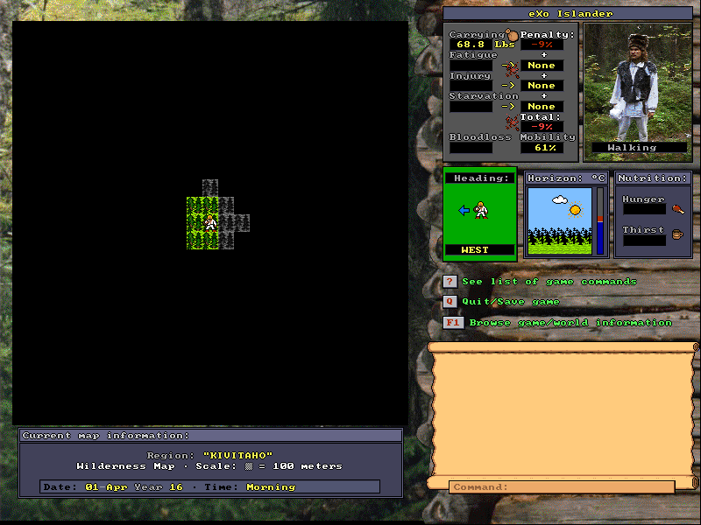The height and width of the screenshot is (525, 701).
Task: Click the region name "KIVITAHO"
Action: [x=237, y=455]
